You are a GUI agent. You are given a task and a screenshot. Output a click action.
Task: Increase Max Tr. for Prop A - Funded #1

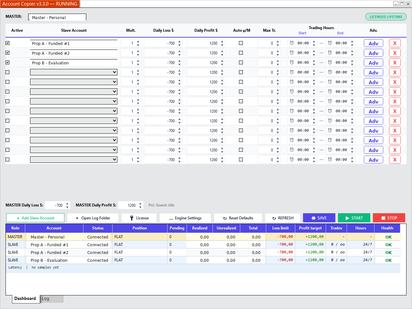pos(278,41)
